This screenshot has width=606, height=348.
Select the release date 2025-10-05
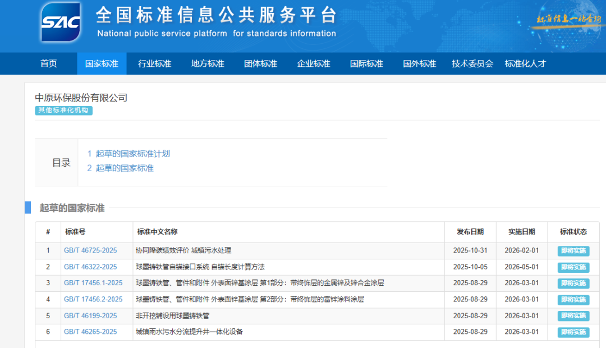tap(470, 267)
